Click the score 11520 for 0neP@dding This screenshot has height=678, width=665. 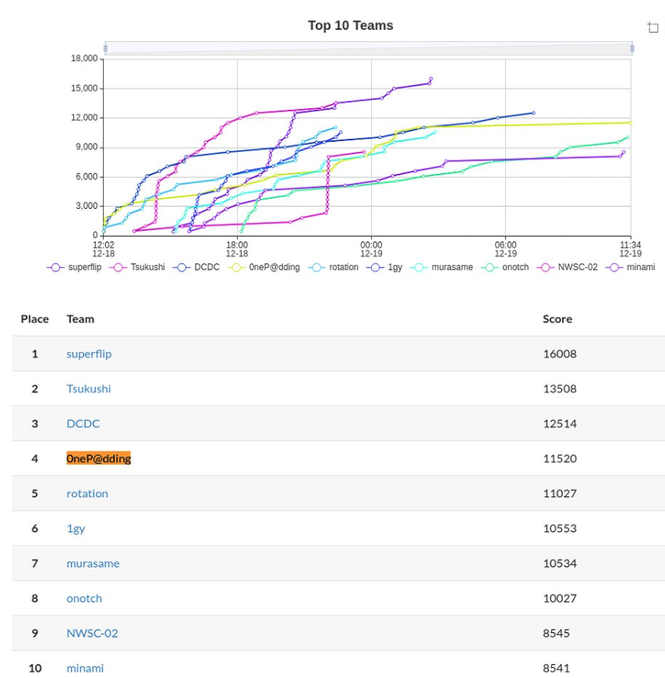560,458
